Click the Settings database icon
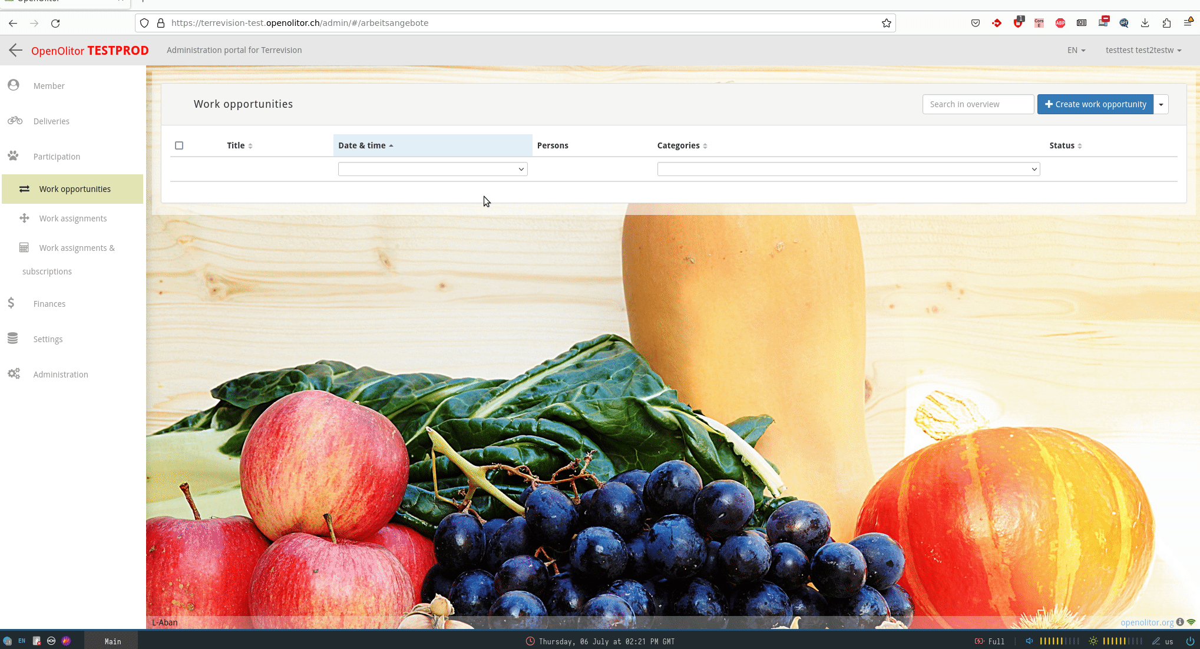The height and width of the screenshot is (649, 1200). pos(13,339)
